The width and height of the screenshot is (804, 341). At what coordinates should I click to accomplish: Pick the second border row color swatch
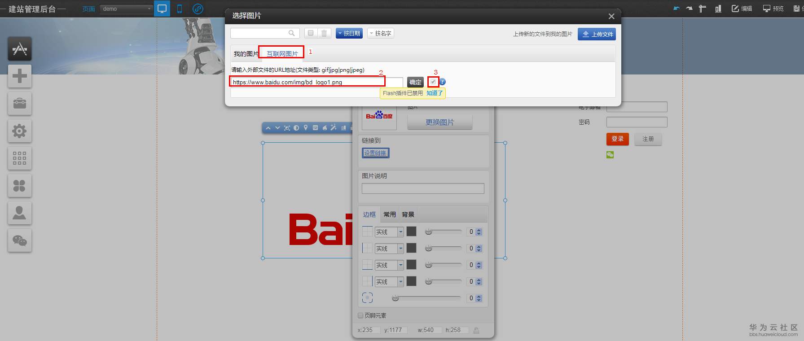pos(411,248)
